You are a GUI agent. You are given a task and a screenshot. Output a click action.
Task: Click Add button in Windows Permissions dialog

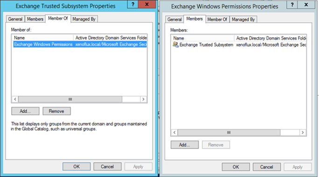185,145
